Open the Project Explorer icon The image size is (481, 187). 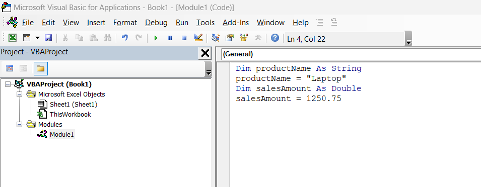[x=216, y=38]
